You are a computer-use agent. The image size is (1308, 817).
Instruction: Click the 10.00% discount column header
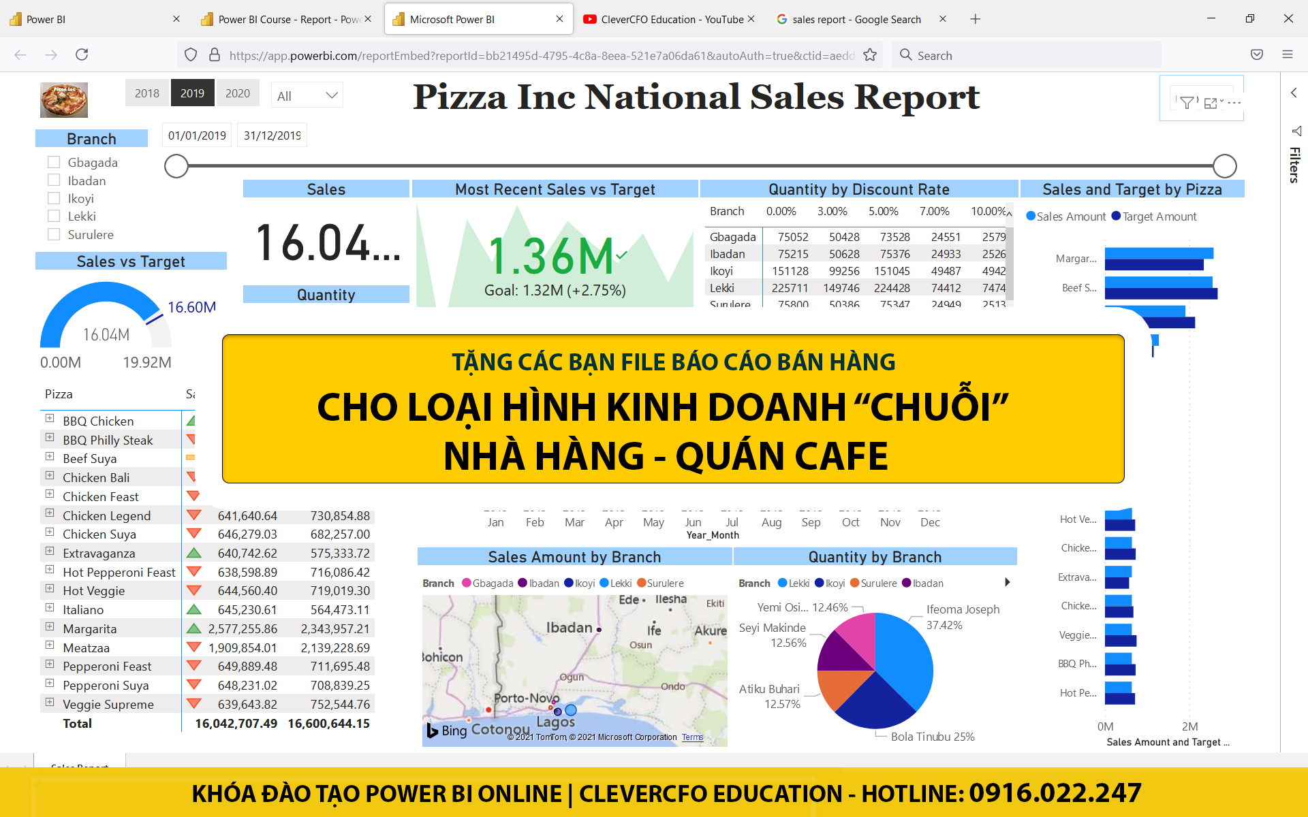point(988,211)
